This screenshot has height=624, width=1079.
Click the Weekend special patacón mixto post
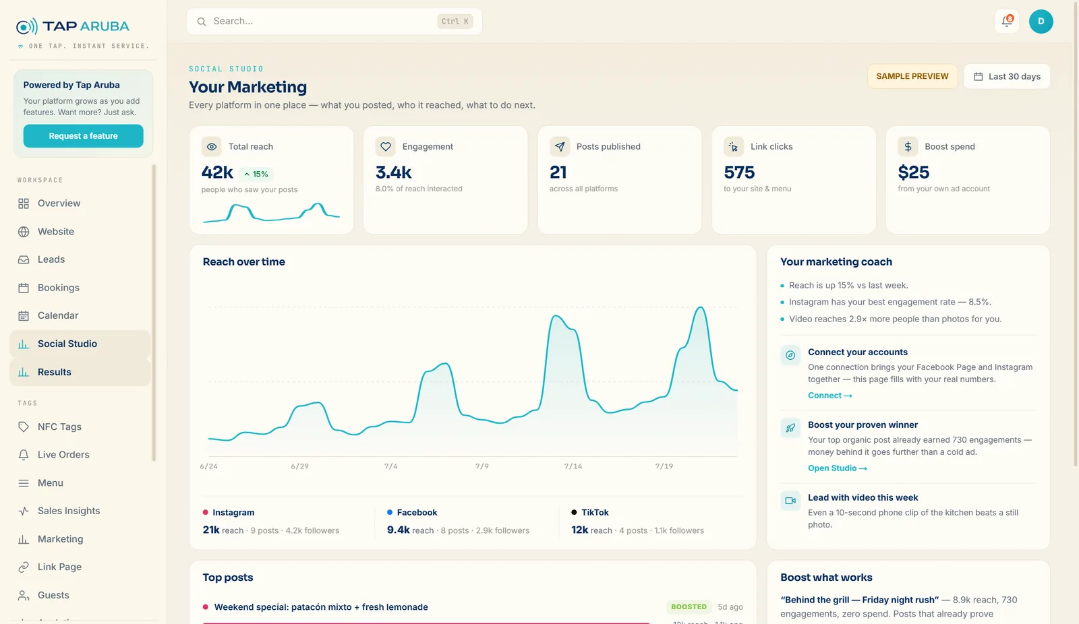tap(321, 607)
